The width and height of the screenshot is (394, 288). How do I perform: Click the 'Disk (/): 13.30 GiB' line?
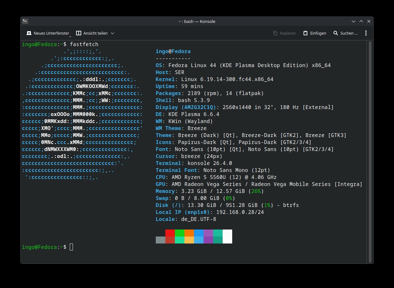(227, 205)
